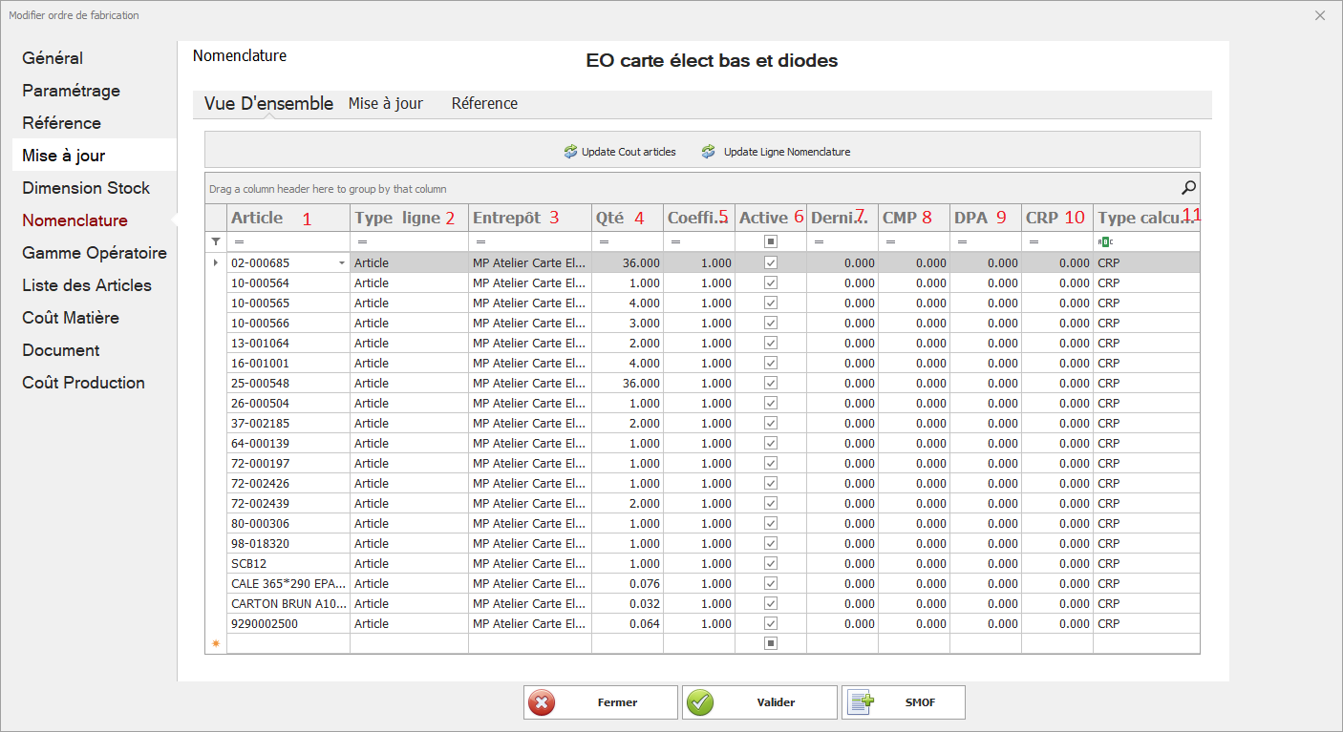Toggle Active checkbox in the filter row
The image size is (1343, 732).
(771, 242)
